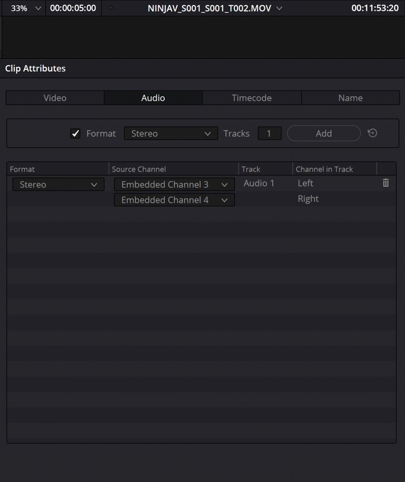Screen dimensions: 405x482
Task: Open the Stereo dropdown next to Tracks
Action: click(x=171, y=134)
